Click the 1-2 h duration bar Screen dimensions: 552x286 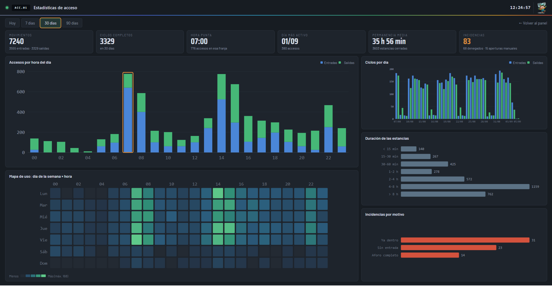pos(416,172)
